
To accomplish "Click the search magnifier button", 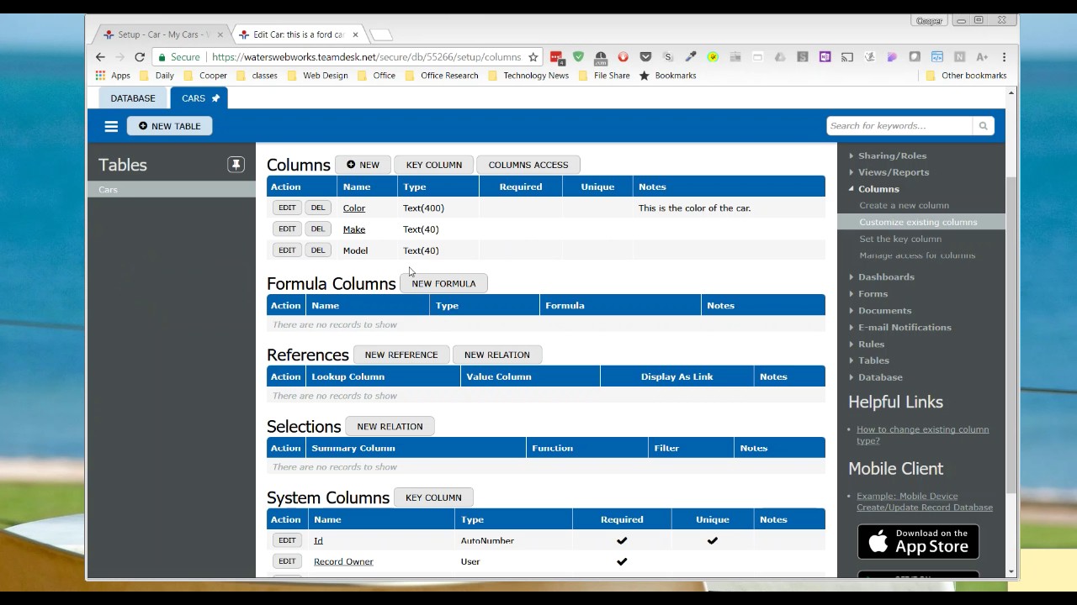I will coord(983,126).
